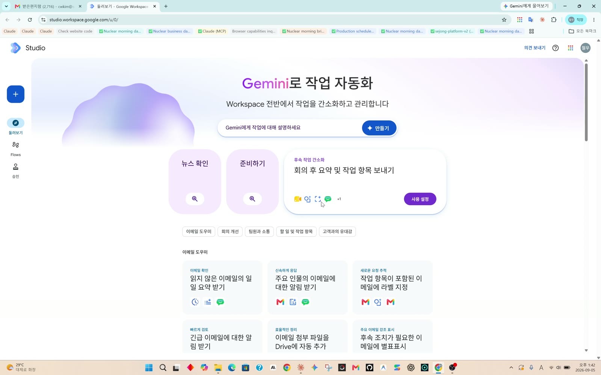
Task: Show hidden system tray icons
Action: click(511, 367)
